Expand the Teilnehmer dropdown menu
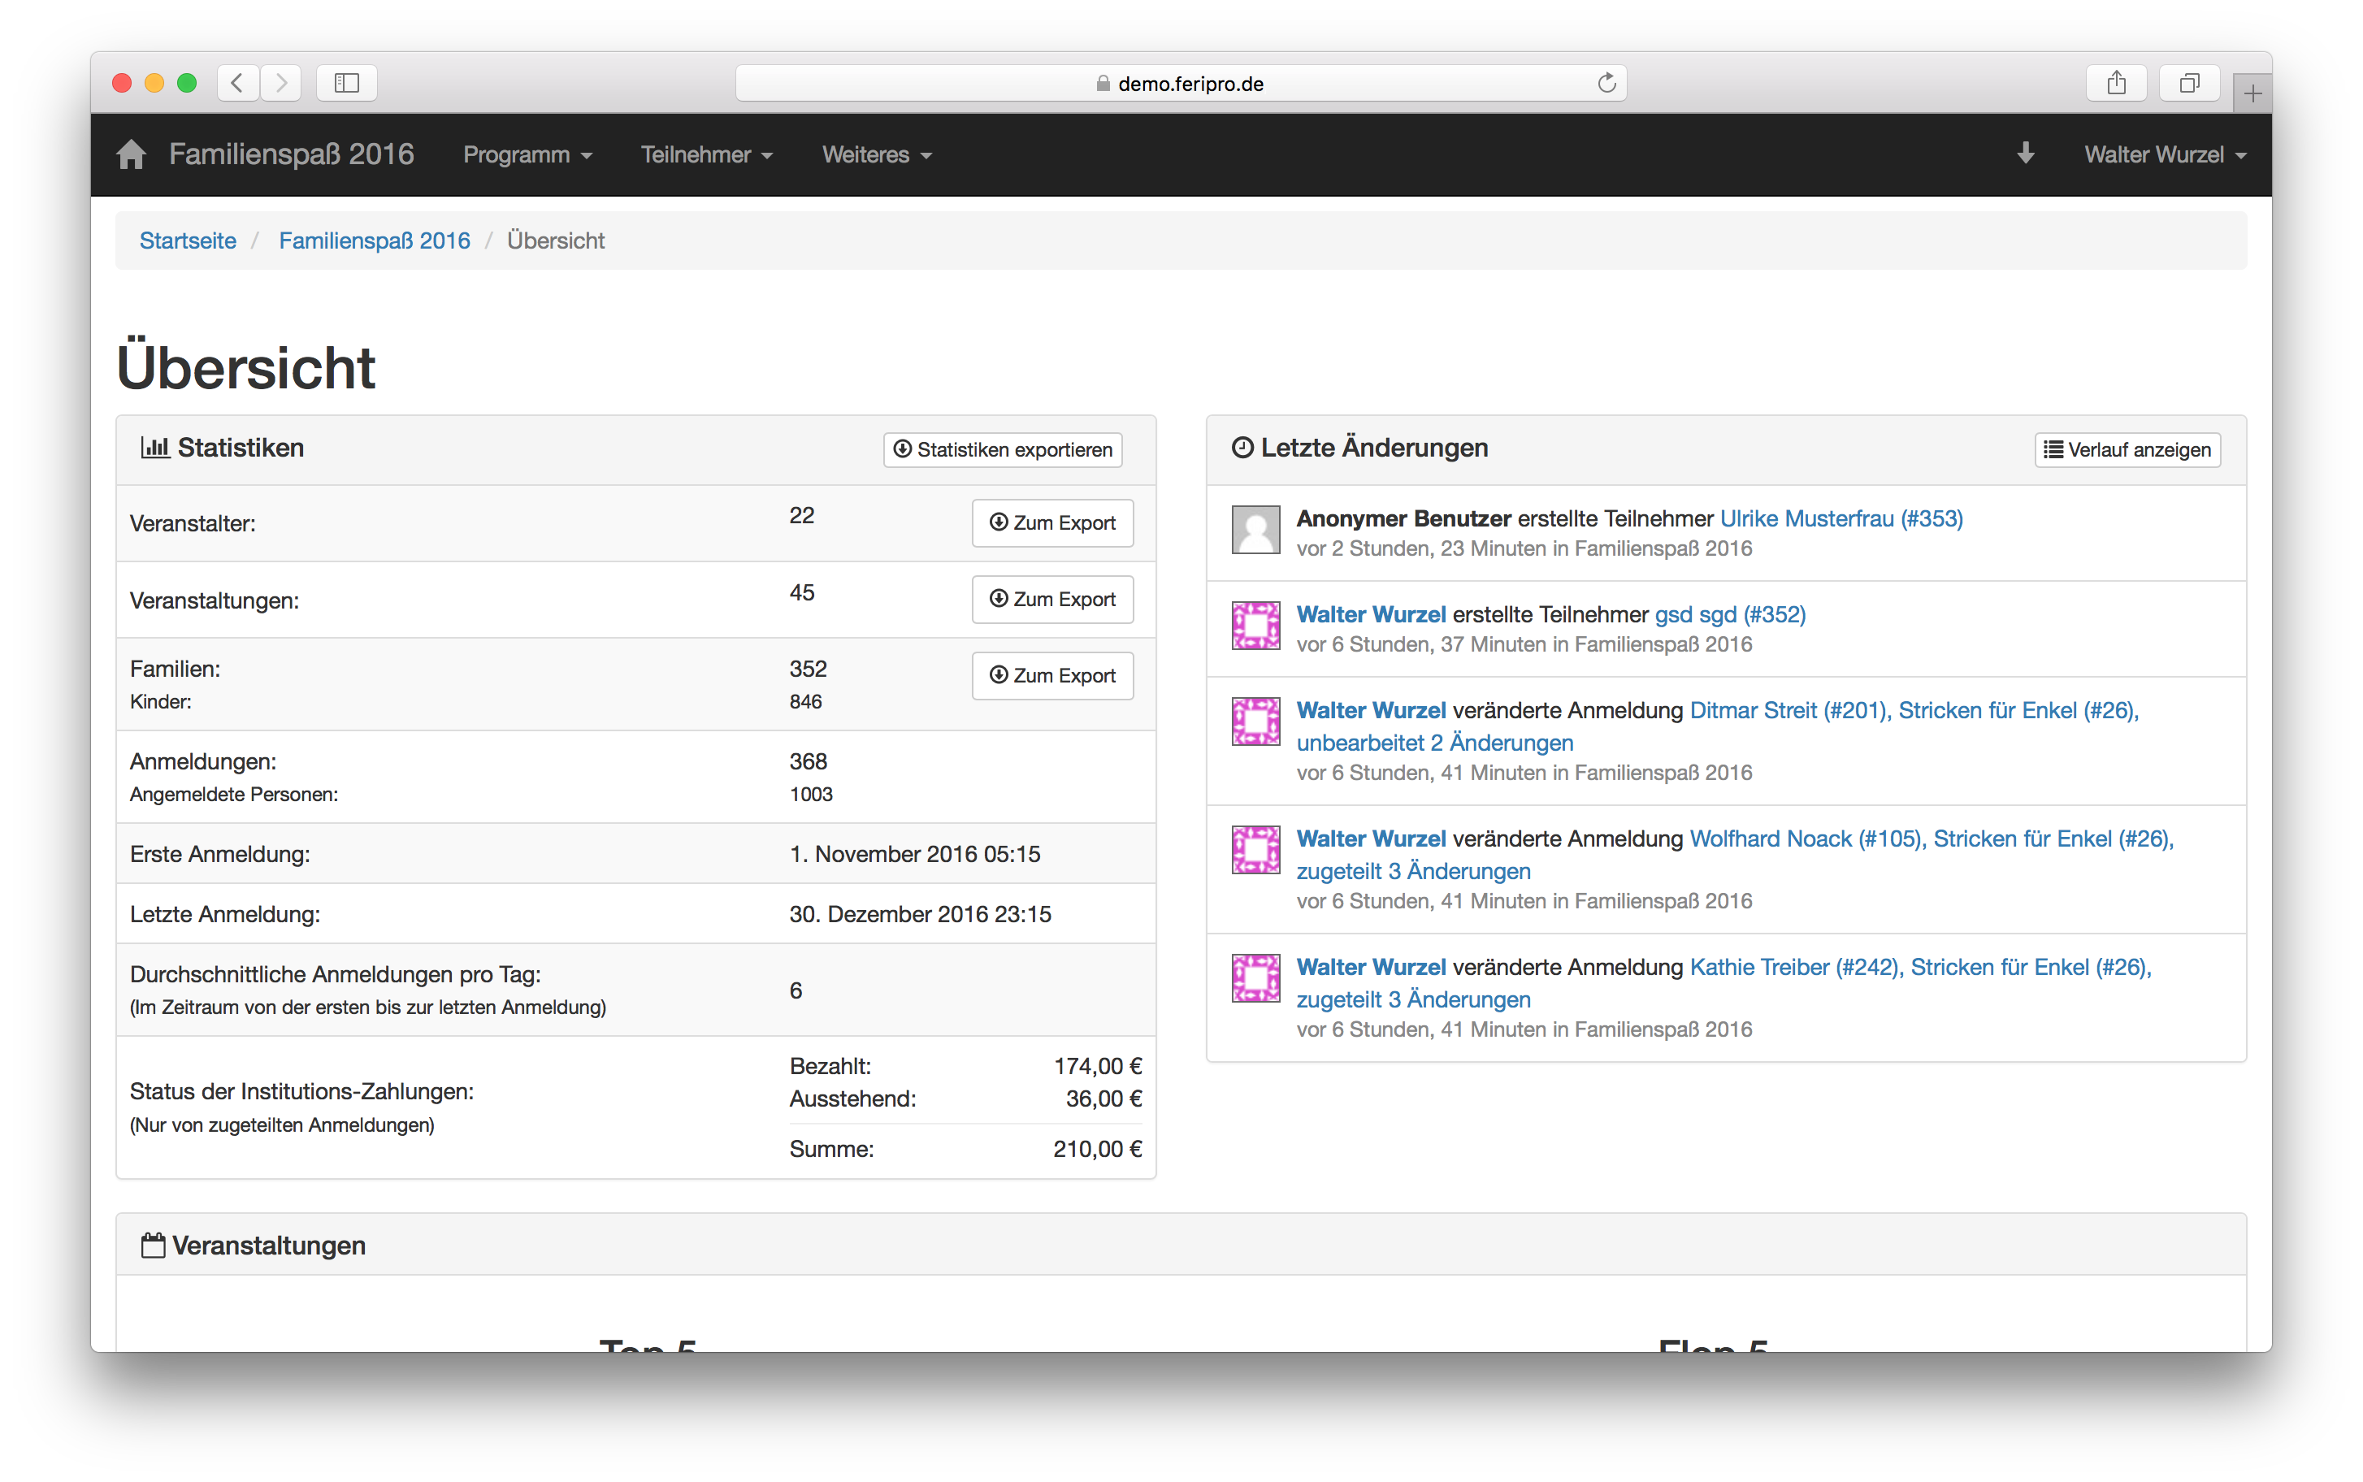This screenshot has height=1482, width=2363. point(707,155)
